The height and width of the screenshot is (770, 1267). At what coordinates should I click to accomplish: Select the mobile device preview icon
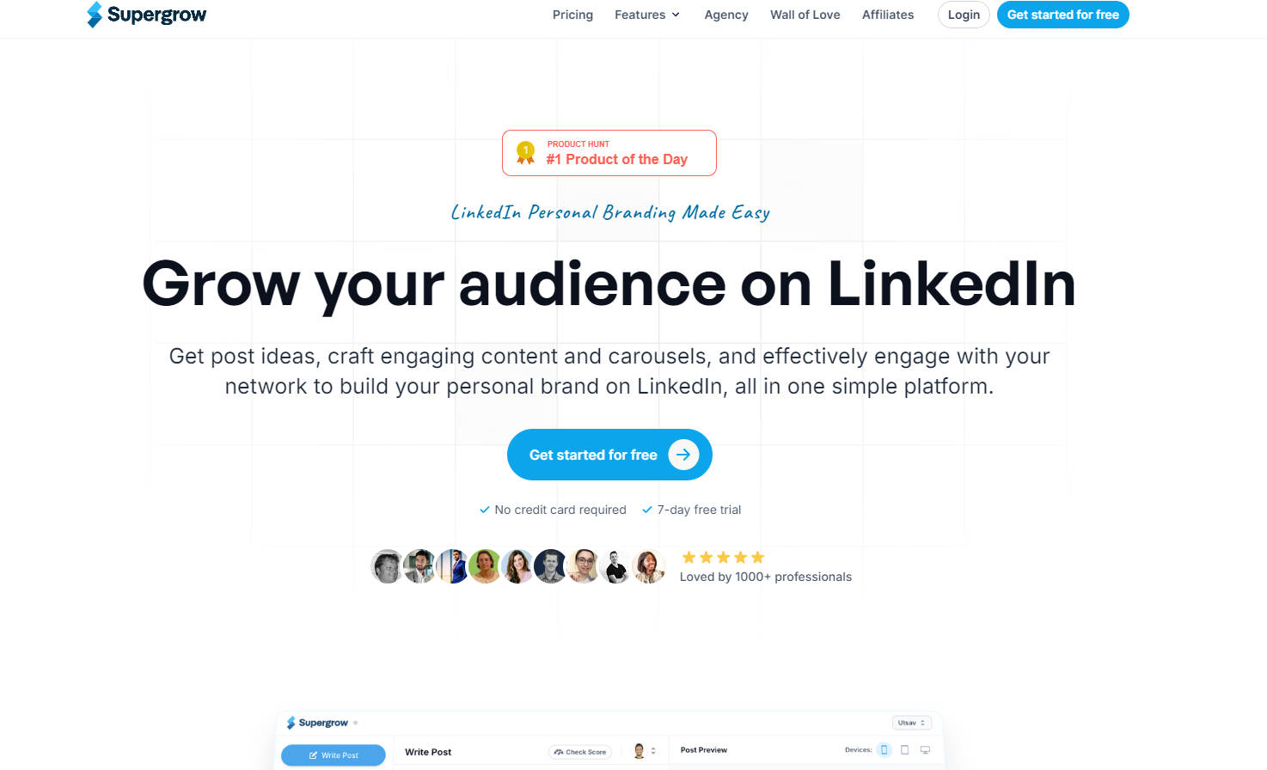pyautogui.click(x=884, y=750)
